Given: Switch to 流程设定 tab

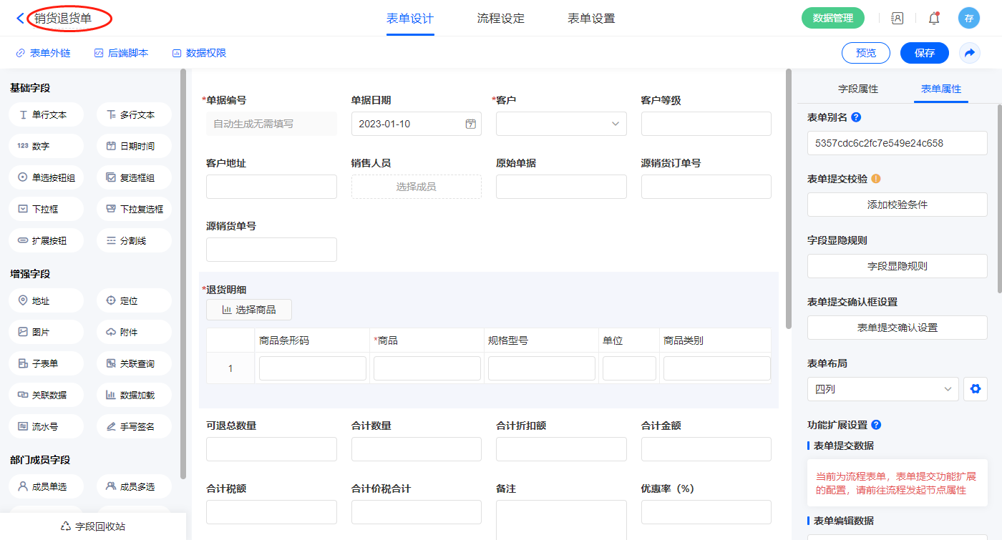Looking at the screenshot, I should pos(500,19).
